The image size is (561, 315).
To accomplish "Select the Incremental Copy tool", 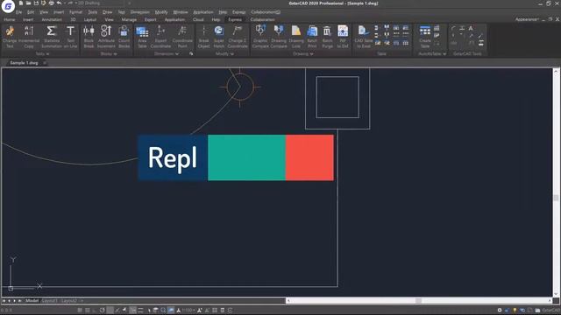I will pos(29,37).
